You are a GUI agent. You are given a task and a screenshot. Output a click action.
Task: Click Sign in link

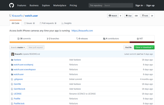[139, 6]
